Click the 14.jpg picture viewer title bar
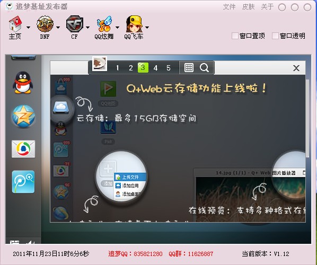This screenshot has height=265, width=317. click(x=250, y=173)
